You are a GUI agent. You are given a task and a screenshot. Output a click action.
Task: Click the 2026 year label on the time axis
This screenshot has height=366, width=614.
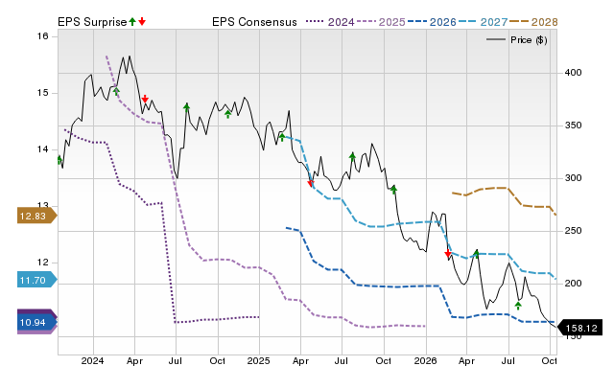[425, 360]
